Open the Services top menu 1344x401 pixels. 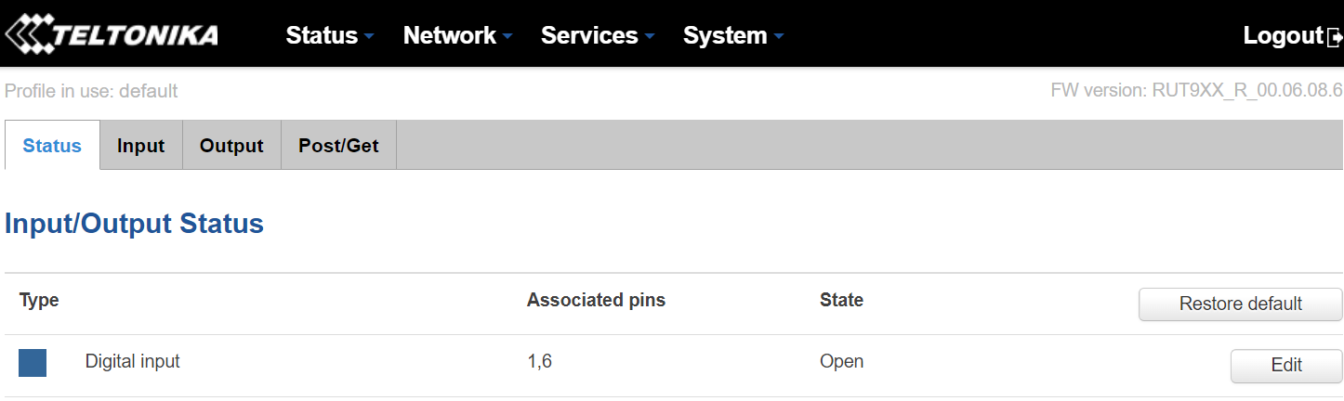point(589,35)
